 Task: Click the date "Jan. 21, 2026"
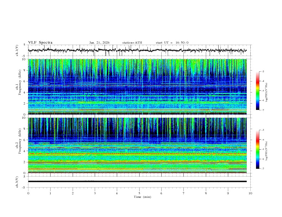click(x=99, y=43)
